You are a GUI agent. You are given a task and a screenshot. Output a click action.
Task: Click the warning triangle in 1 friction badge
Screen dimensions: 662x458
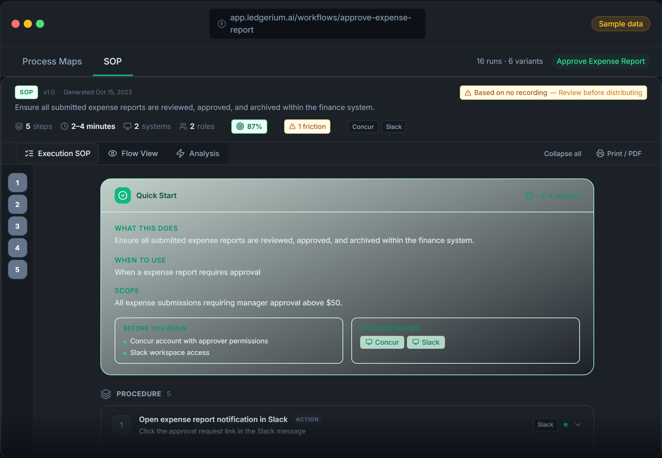[x=292, y=126]
